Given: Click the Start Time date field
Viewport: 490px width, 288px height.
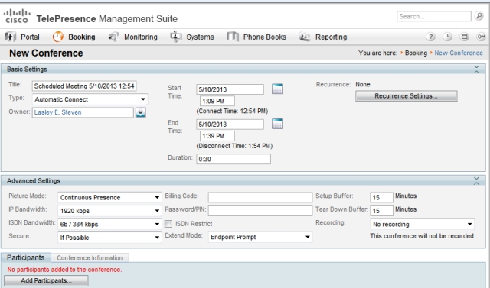Looking at the screenshot, I should coord(230,89).
